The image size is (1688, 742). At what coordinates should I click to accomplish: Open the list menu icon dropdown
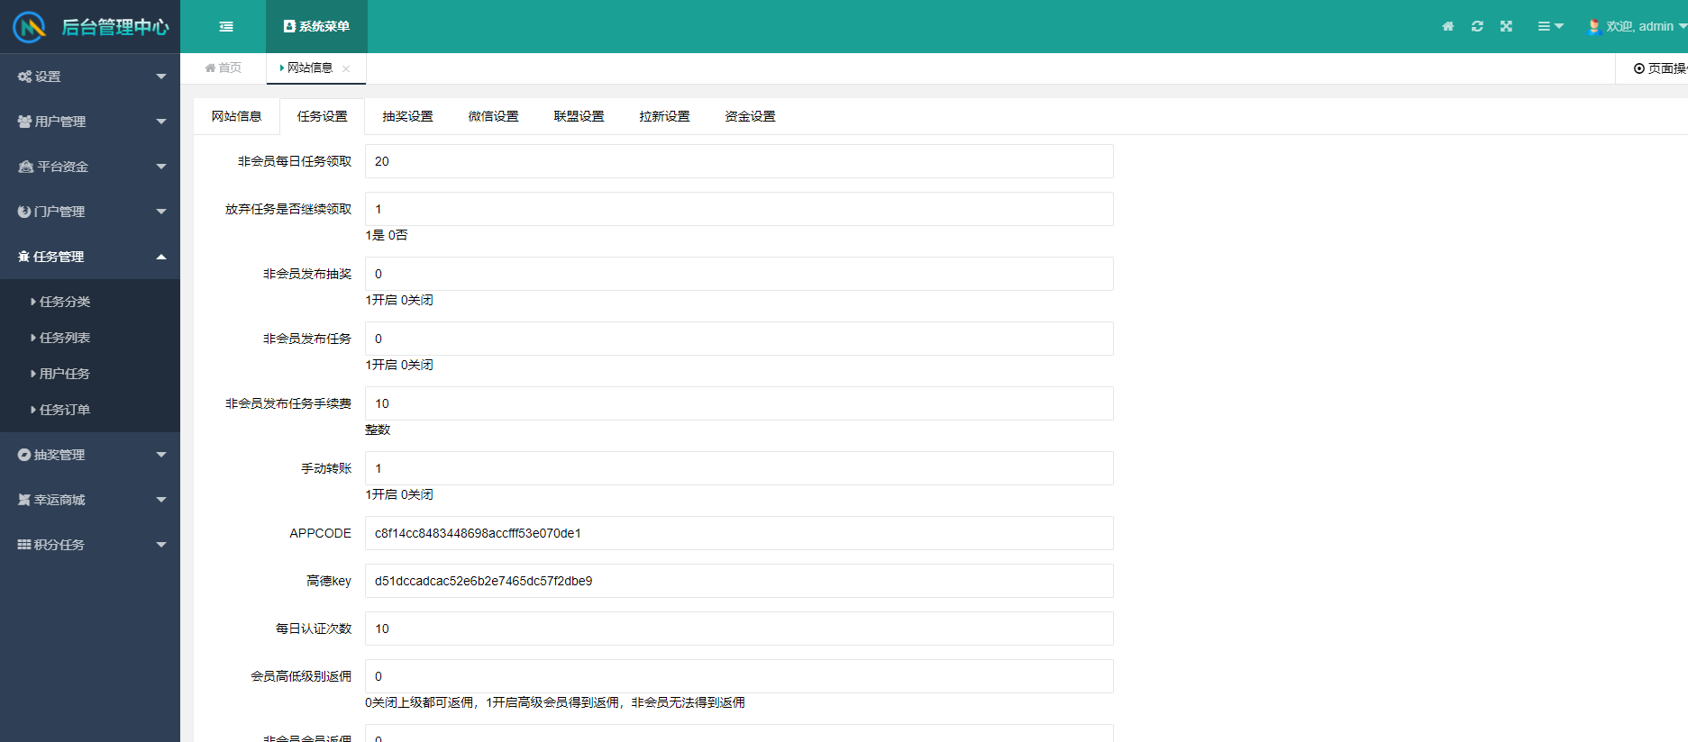click(x=1549, y=27)
